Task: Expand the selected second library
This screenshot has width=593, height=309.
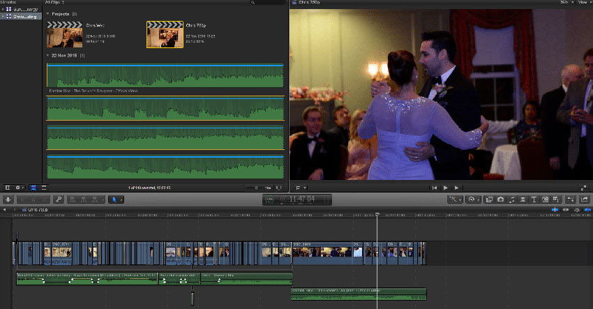Action: [x=3, y=17]
